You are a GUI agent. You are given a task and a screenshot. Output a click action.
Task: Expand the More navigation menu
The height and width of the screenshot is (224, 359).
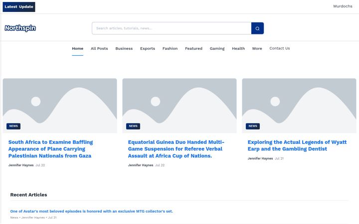point(257,48)
